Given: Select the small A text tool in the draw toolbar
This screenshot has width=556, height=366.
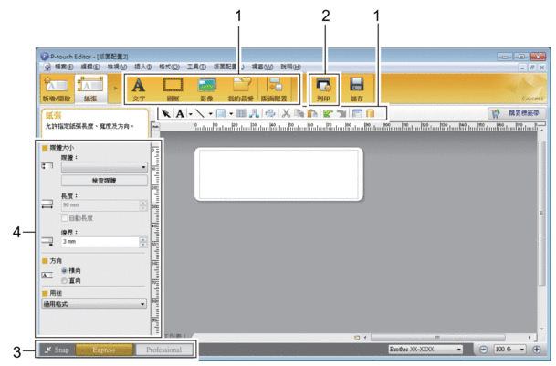Looking at the screenshot, I should click(x=180, y=113).
